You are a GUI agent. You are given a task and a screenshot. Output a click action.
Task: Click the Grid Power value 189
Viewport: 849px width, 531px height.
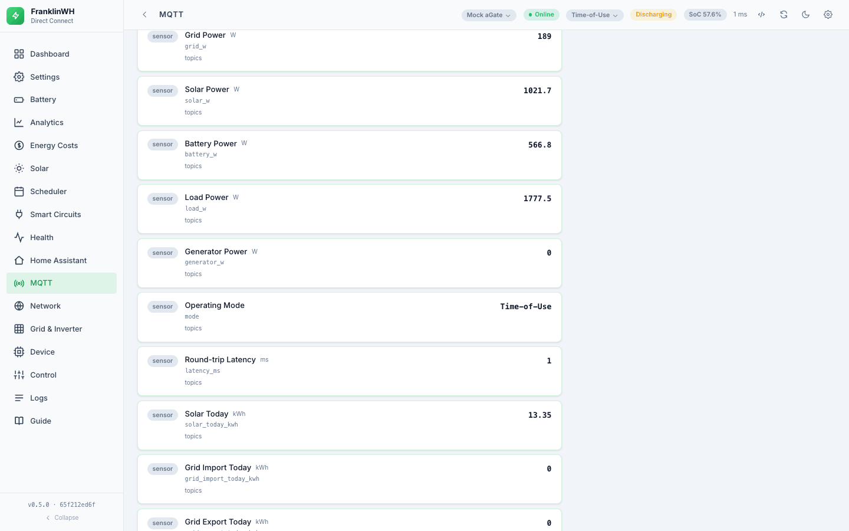coord(545,37)
